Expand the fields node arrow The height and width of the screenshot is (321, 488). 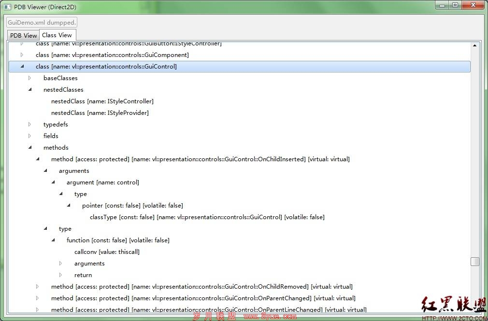click(29, 136)
